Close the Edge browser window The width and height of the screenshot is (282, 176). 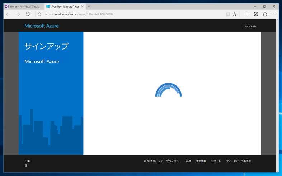[x=274, y=6]
